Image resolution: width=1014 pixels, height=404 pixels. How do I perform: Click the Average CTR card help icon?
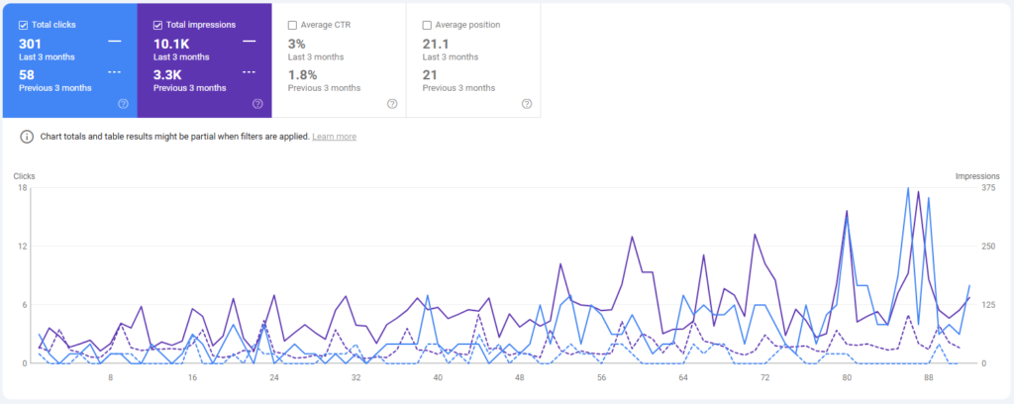392,103
